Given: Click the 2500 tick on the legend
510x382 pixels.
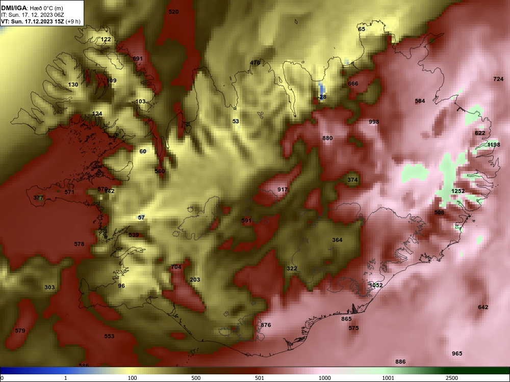Looking at the screenshot, I should click(452, 378).
